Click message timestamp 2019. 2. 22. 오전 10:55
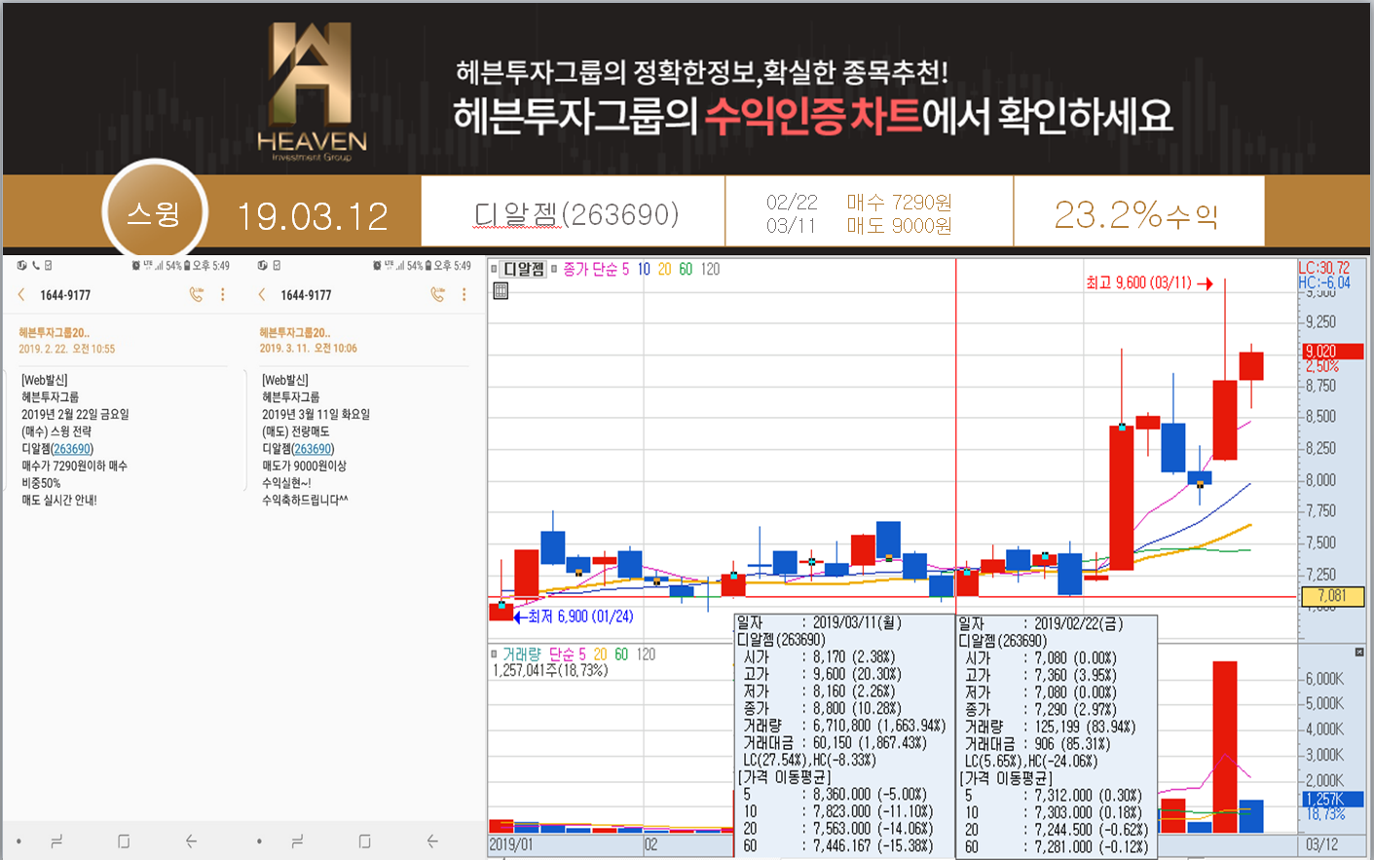Screen dimensions: 1374x860 tap(66, 349)
